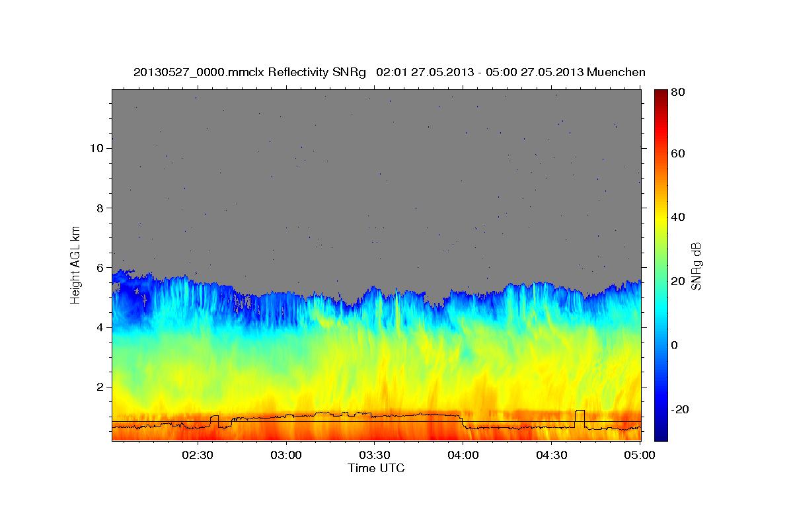This screenshot has height=529, width=793.
Task: Click the 05:00 time tick label
Action: click(x=640, y=456)
